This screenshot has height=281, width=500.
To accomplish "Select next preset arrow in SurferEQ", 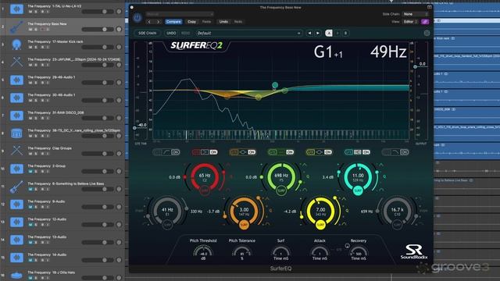I will click(318, 33).
